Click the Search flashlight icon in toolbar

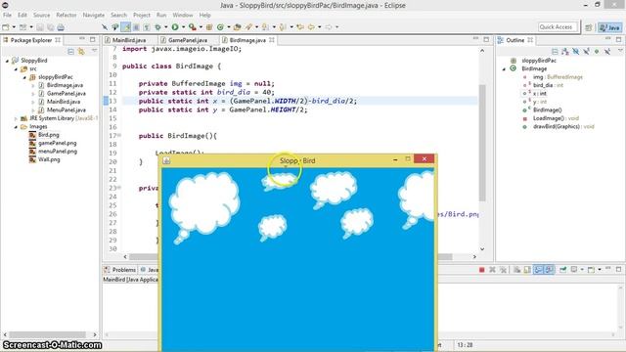248,27
